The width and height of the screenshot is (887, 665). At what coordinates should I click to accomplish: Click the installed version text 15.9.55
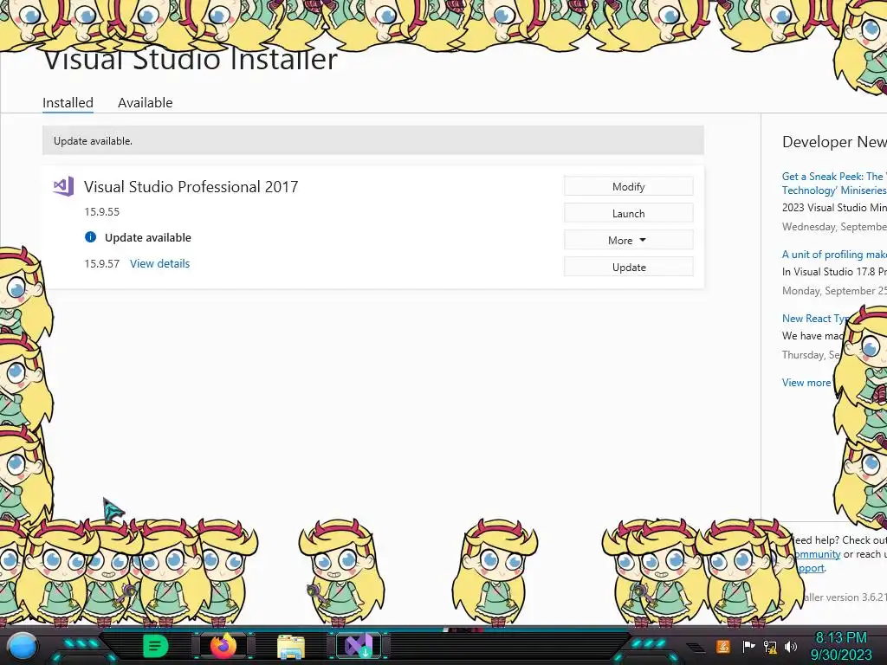click(x=102, y=211)
